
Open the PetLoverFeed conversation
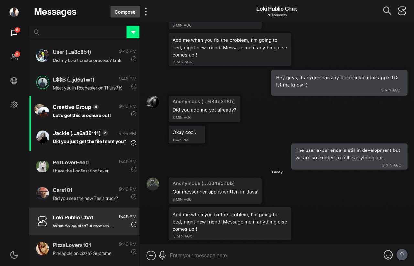84,166
